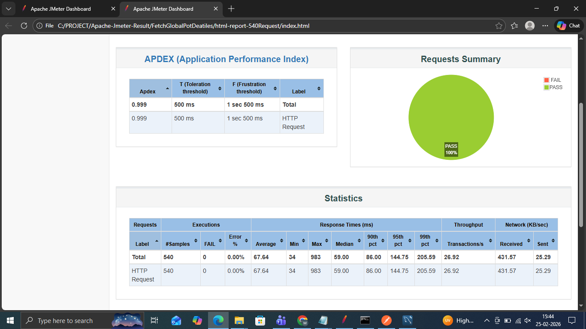Viewport: 586px width, 329px height.
Task: Sort APDEX table by Label column
Action: [x=301, y=88]
